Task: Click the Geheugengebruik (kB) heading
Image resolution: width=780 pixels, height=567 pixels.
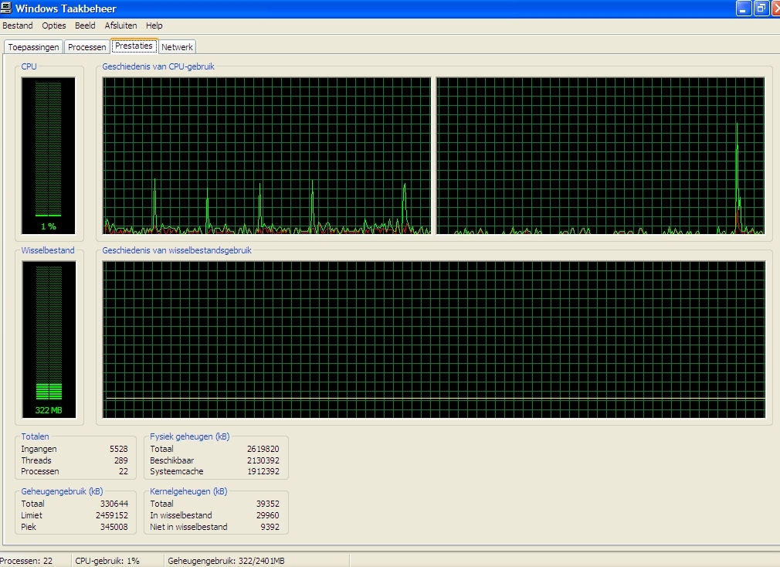Action: coord(62,491)
